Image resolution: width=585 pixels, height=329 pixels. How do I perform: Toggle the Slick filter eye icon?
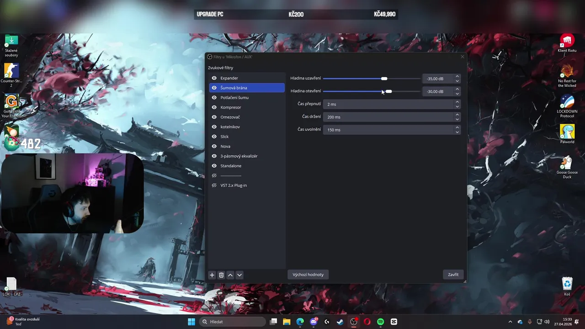point(214,137)
